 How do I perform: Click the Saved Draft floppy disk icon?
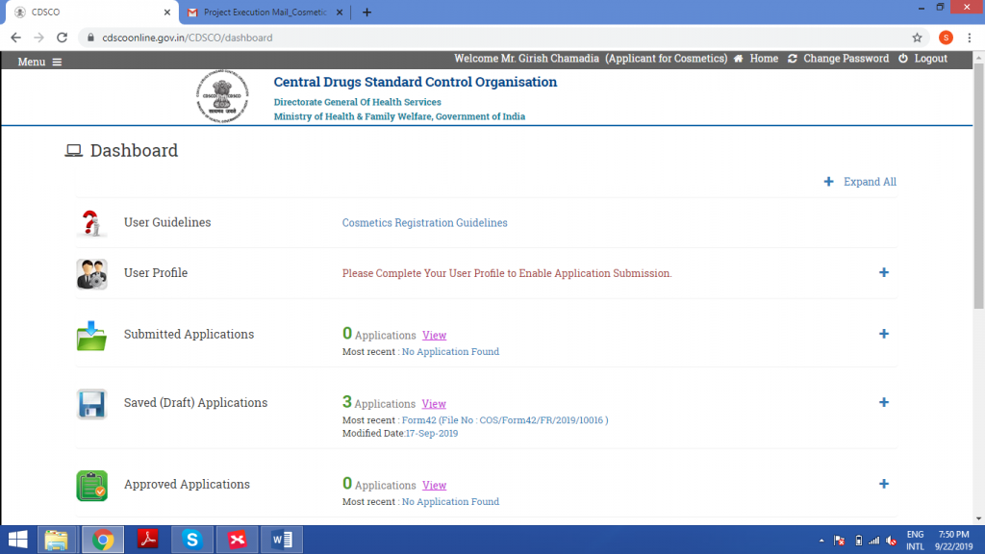[91, 404]
